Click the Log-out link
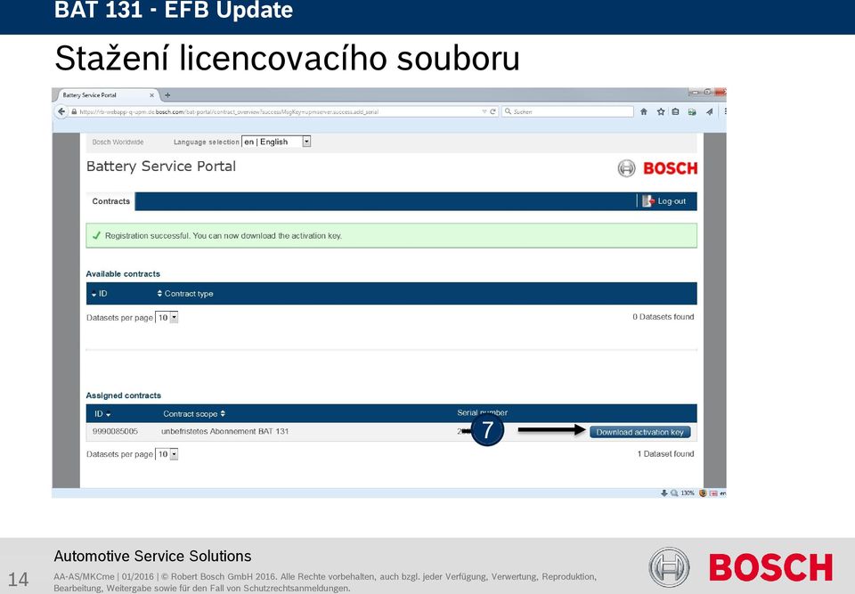855x594 pixels. [672, 201]
